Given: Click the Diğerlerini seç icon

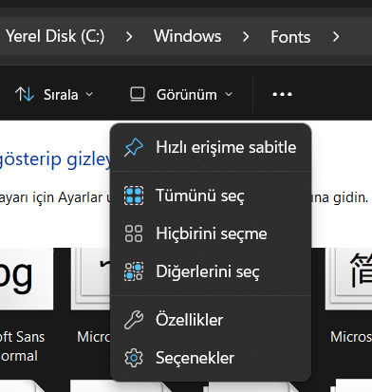Looking at the screenshot, I should pyautogui.click(x=134, y=271).
